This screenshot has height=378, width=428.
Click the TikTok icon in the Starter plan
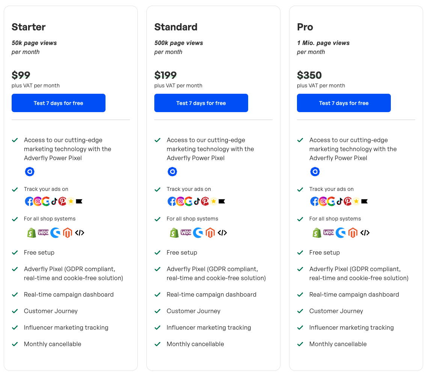(54, 201)
